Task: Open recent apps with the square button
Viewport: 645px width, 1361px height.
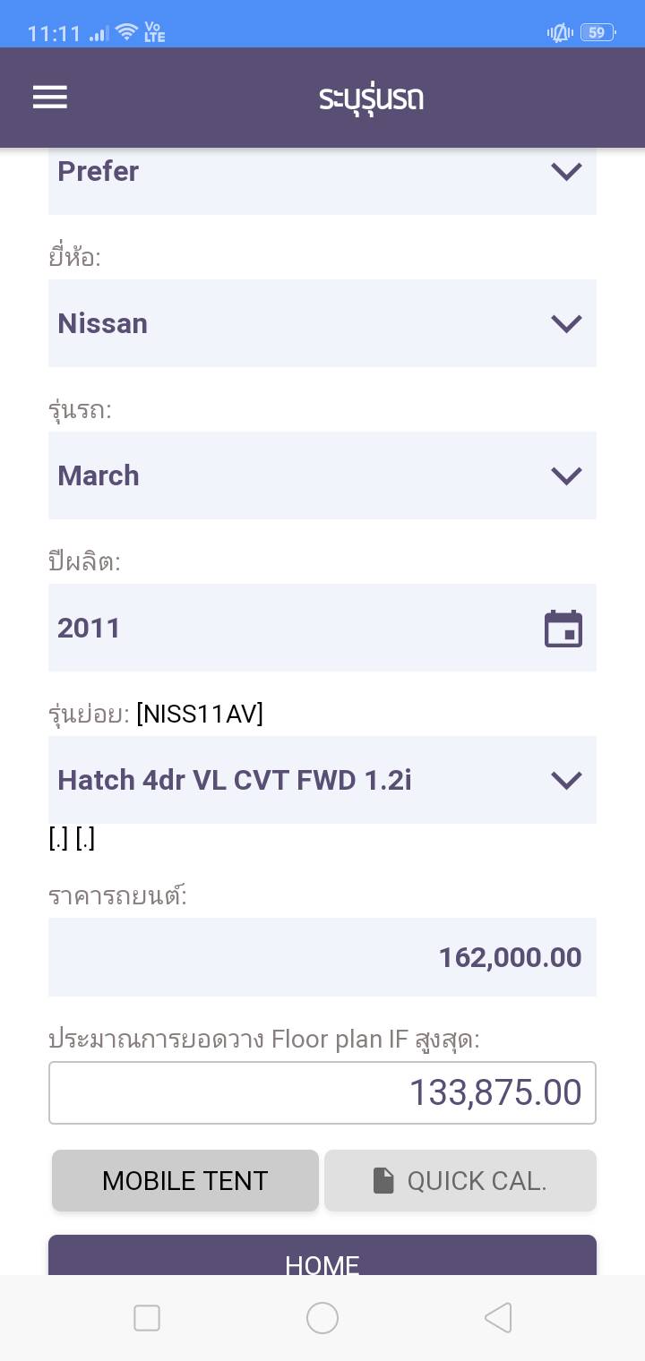Action: [x=147, y=1318]
